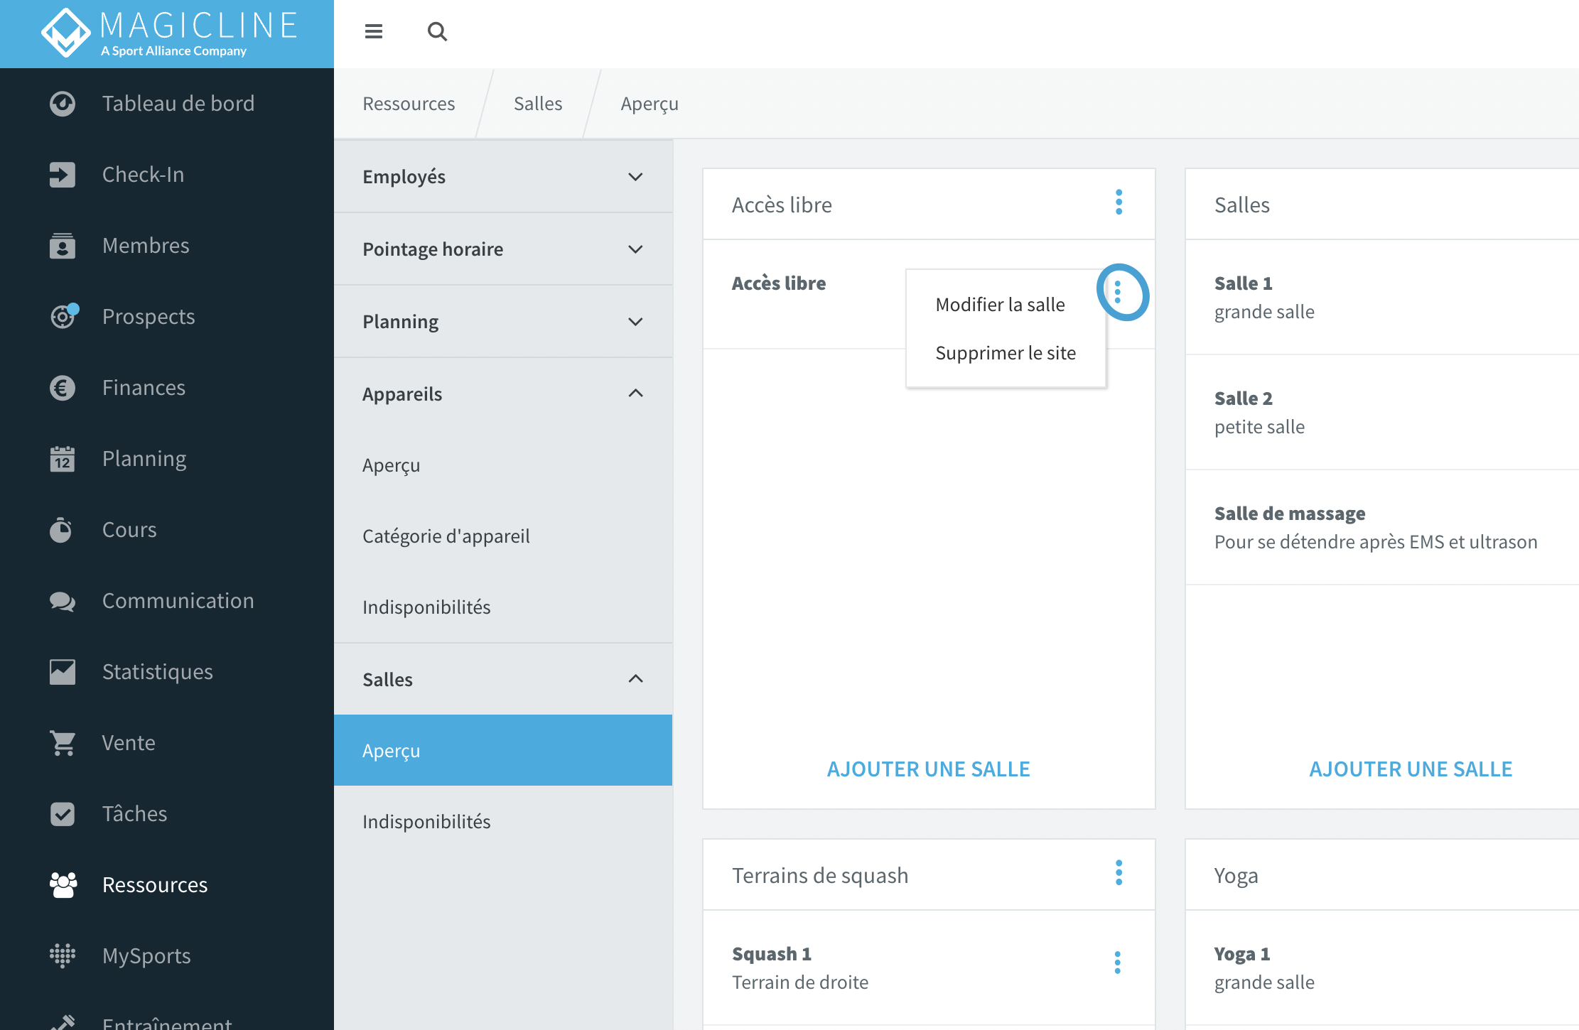Click AJOUTER UNE SALLE under Accès libre
1579x1030 pixels.
click(x=928, y=769)
